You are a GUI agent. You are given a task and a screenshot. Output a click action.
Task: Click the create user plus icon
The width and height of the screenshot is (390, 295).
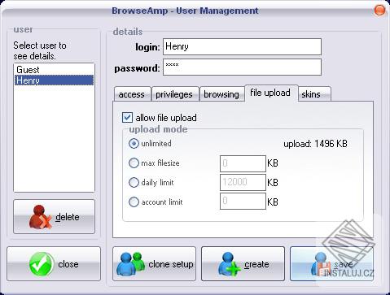click(x=229, y=264)
